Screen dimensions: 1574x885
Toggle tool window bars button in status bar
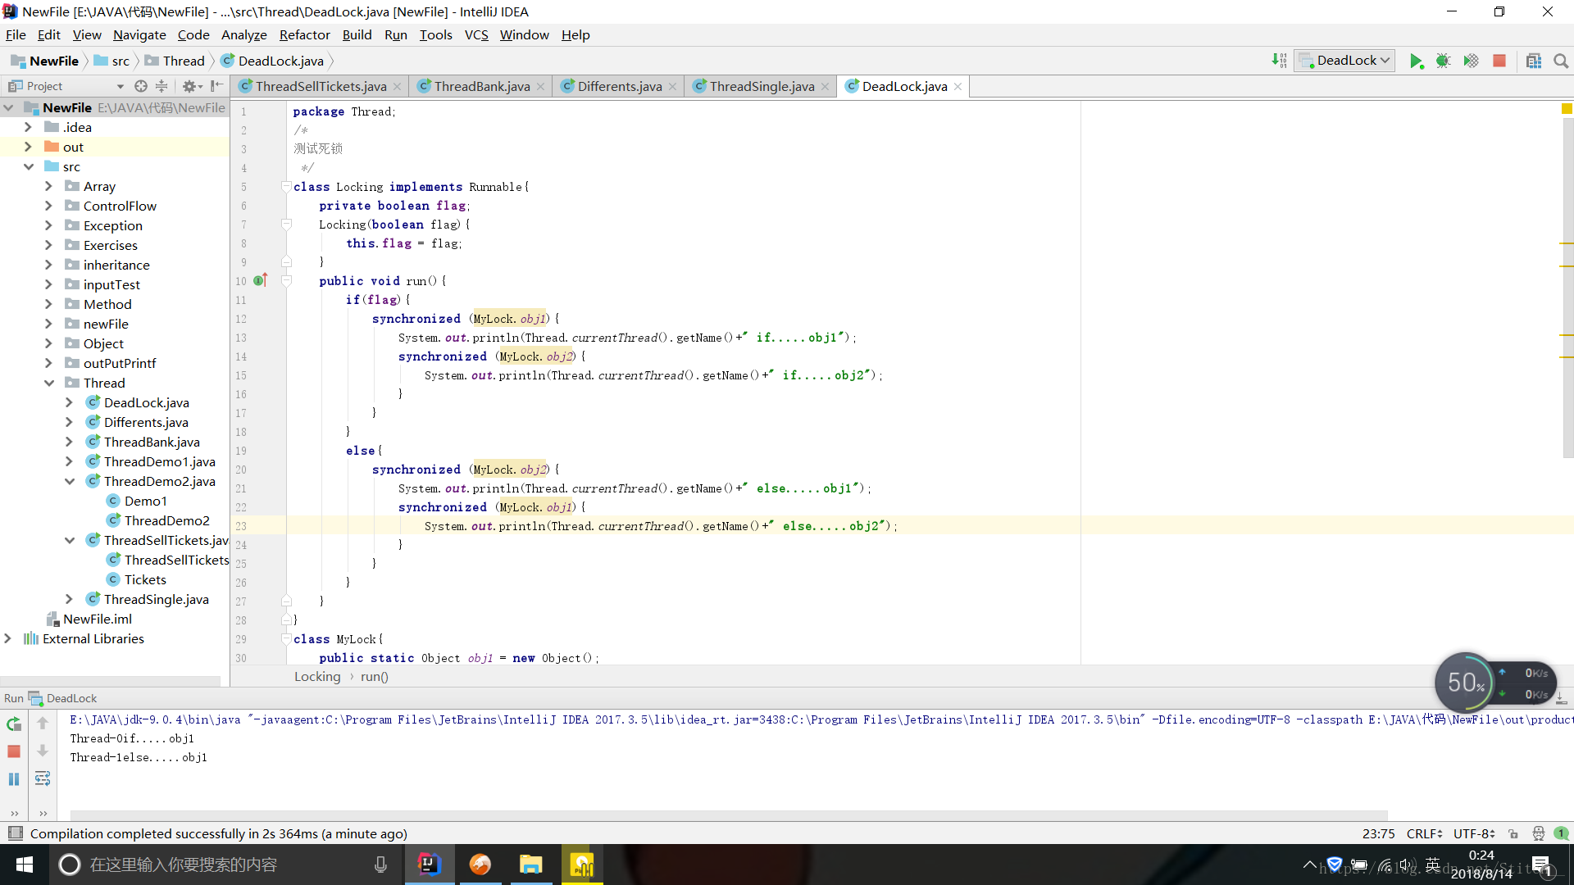pos(15,833)
